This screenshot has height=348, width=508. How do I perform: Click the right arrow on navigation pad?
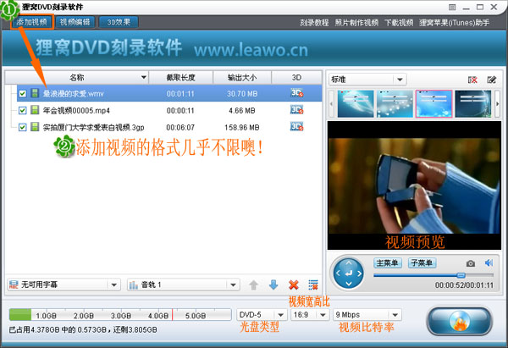360,273
